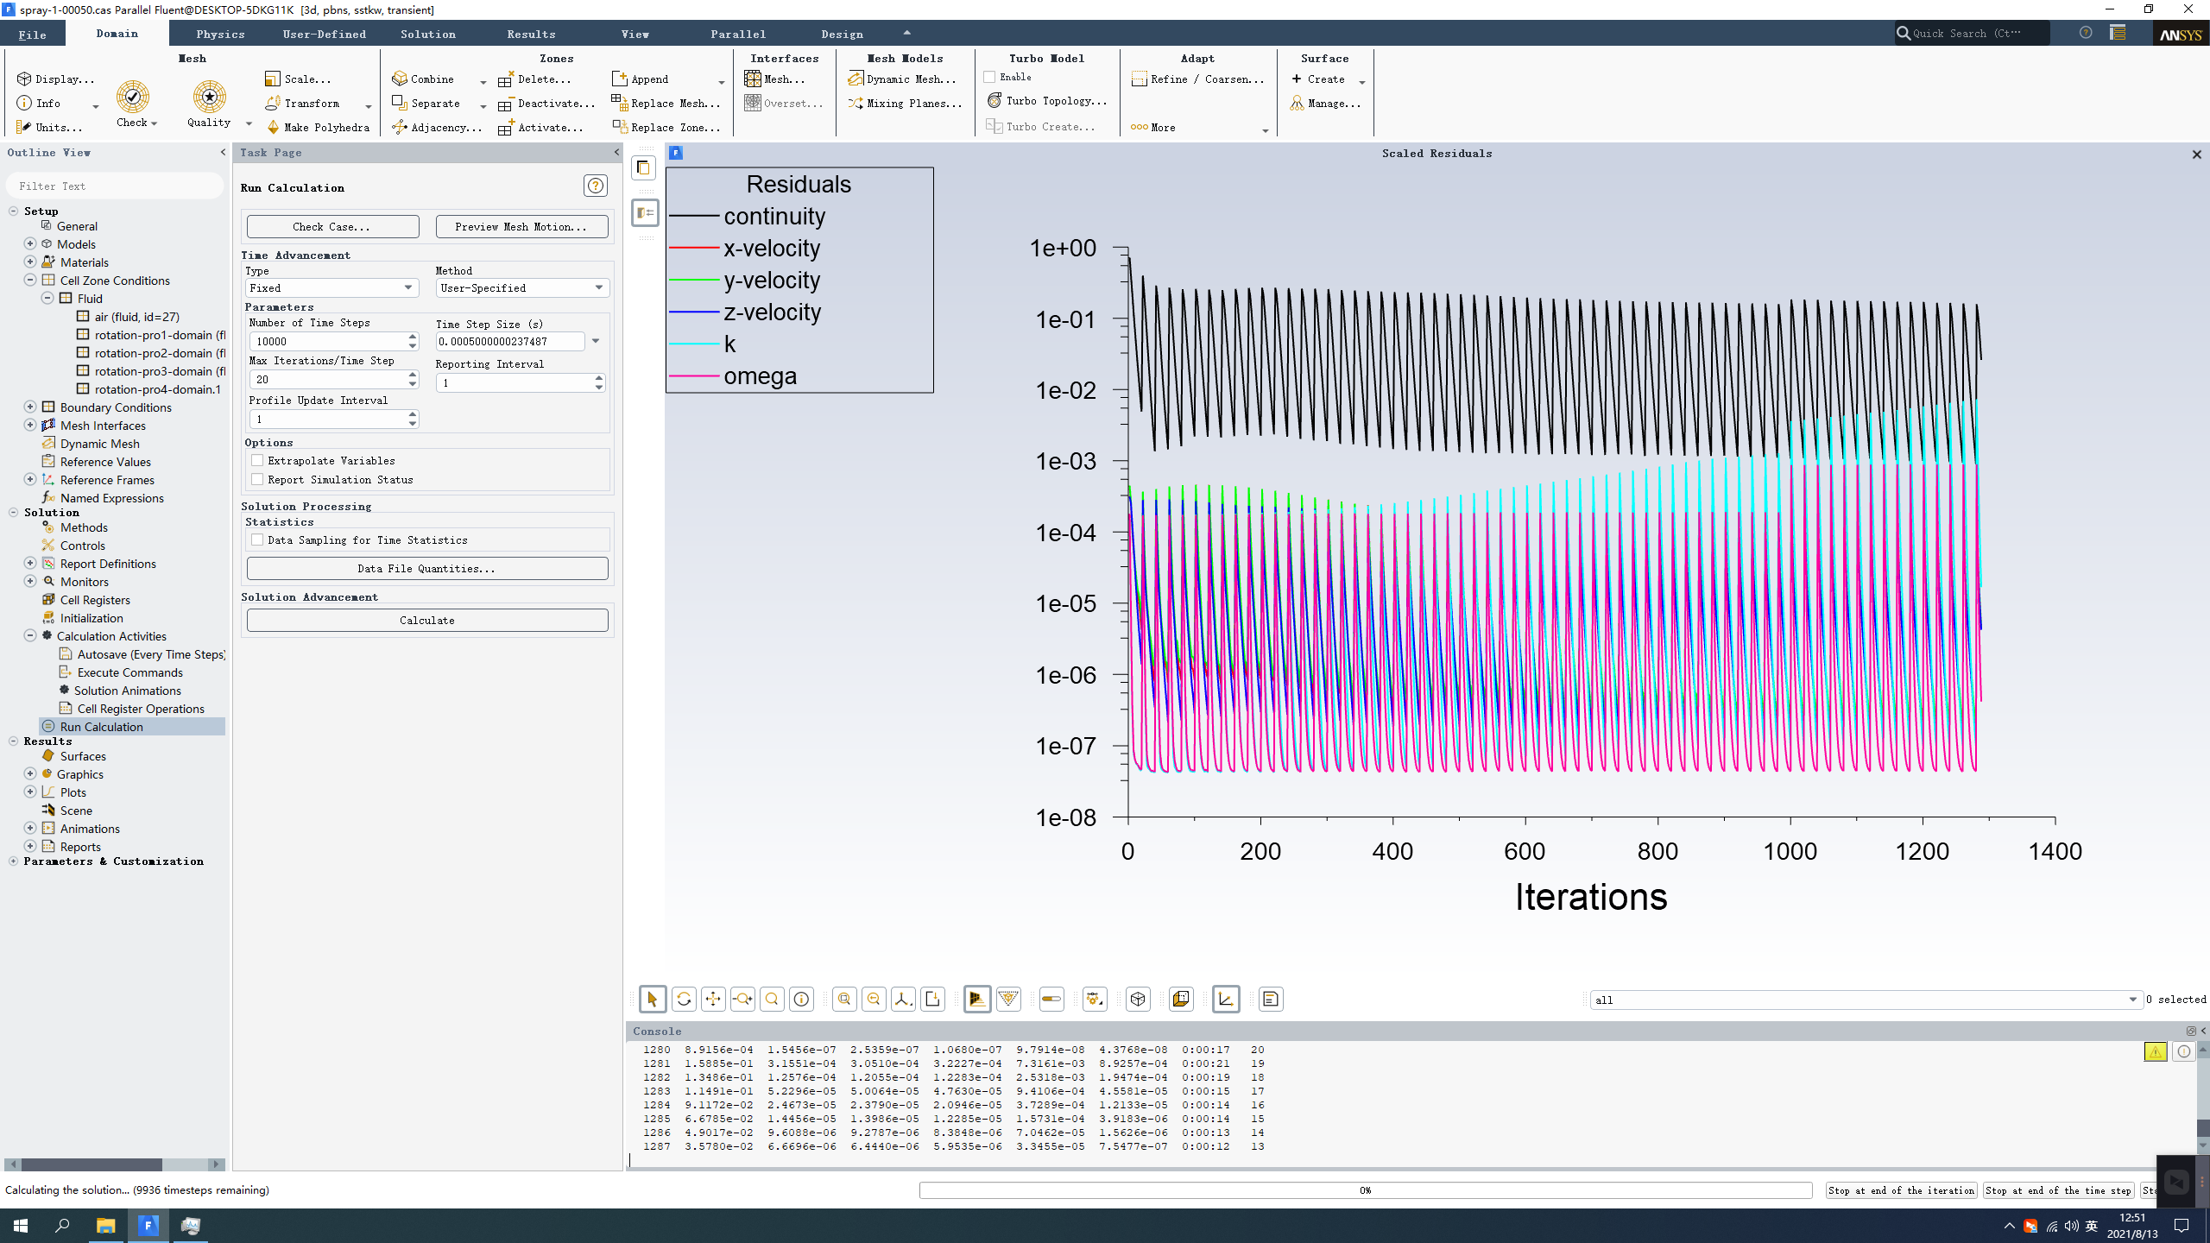Click the mesh Check icon
The width and height of the screenshot is (2210, 1243).
point(133,98)
